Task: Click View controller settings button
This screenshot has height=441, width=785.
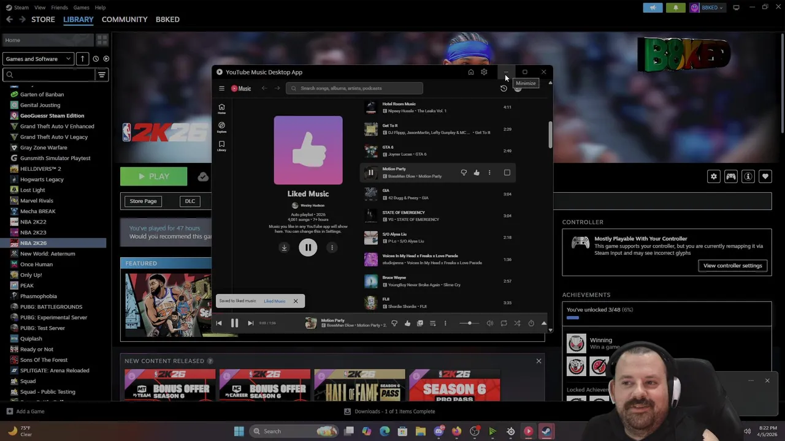Action: tap(732, 266)
